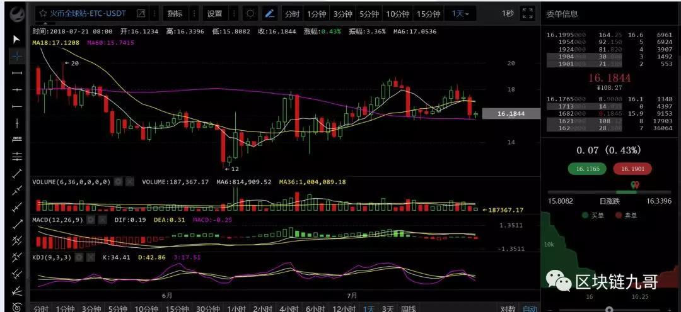681x312 pixels.
Task: Open the theme brightness icon
Action: coord(250,13)
